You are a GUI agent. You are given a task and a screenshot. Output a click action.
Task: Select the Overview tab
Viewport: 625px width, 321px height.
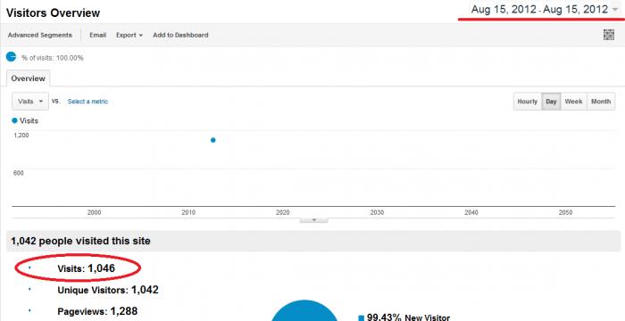[x=28, y=78]
